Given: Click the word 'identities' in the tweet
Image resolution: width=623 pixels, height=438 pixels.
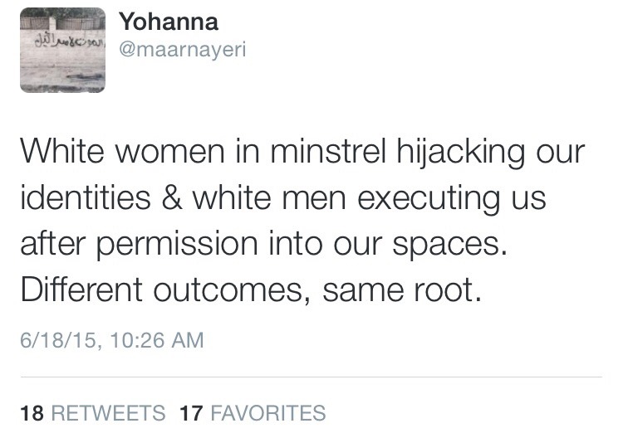Looking at the screenshot, I should pyautogui.click(x=86, y=197).
